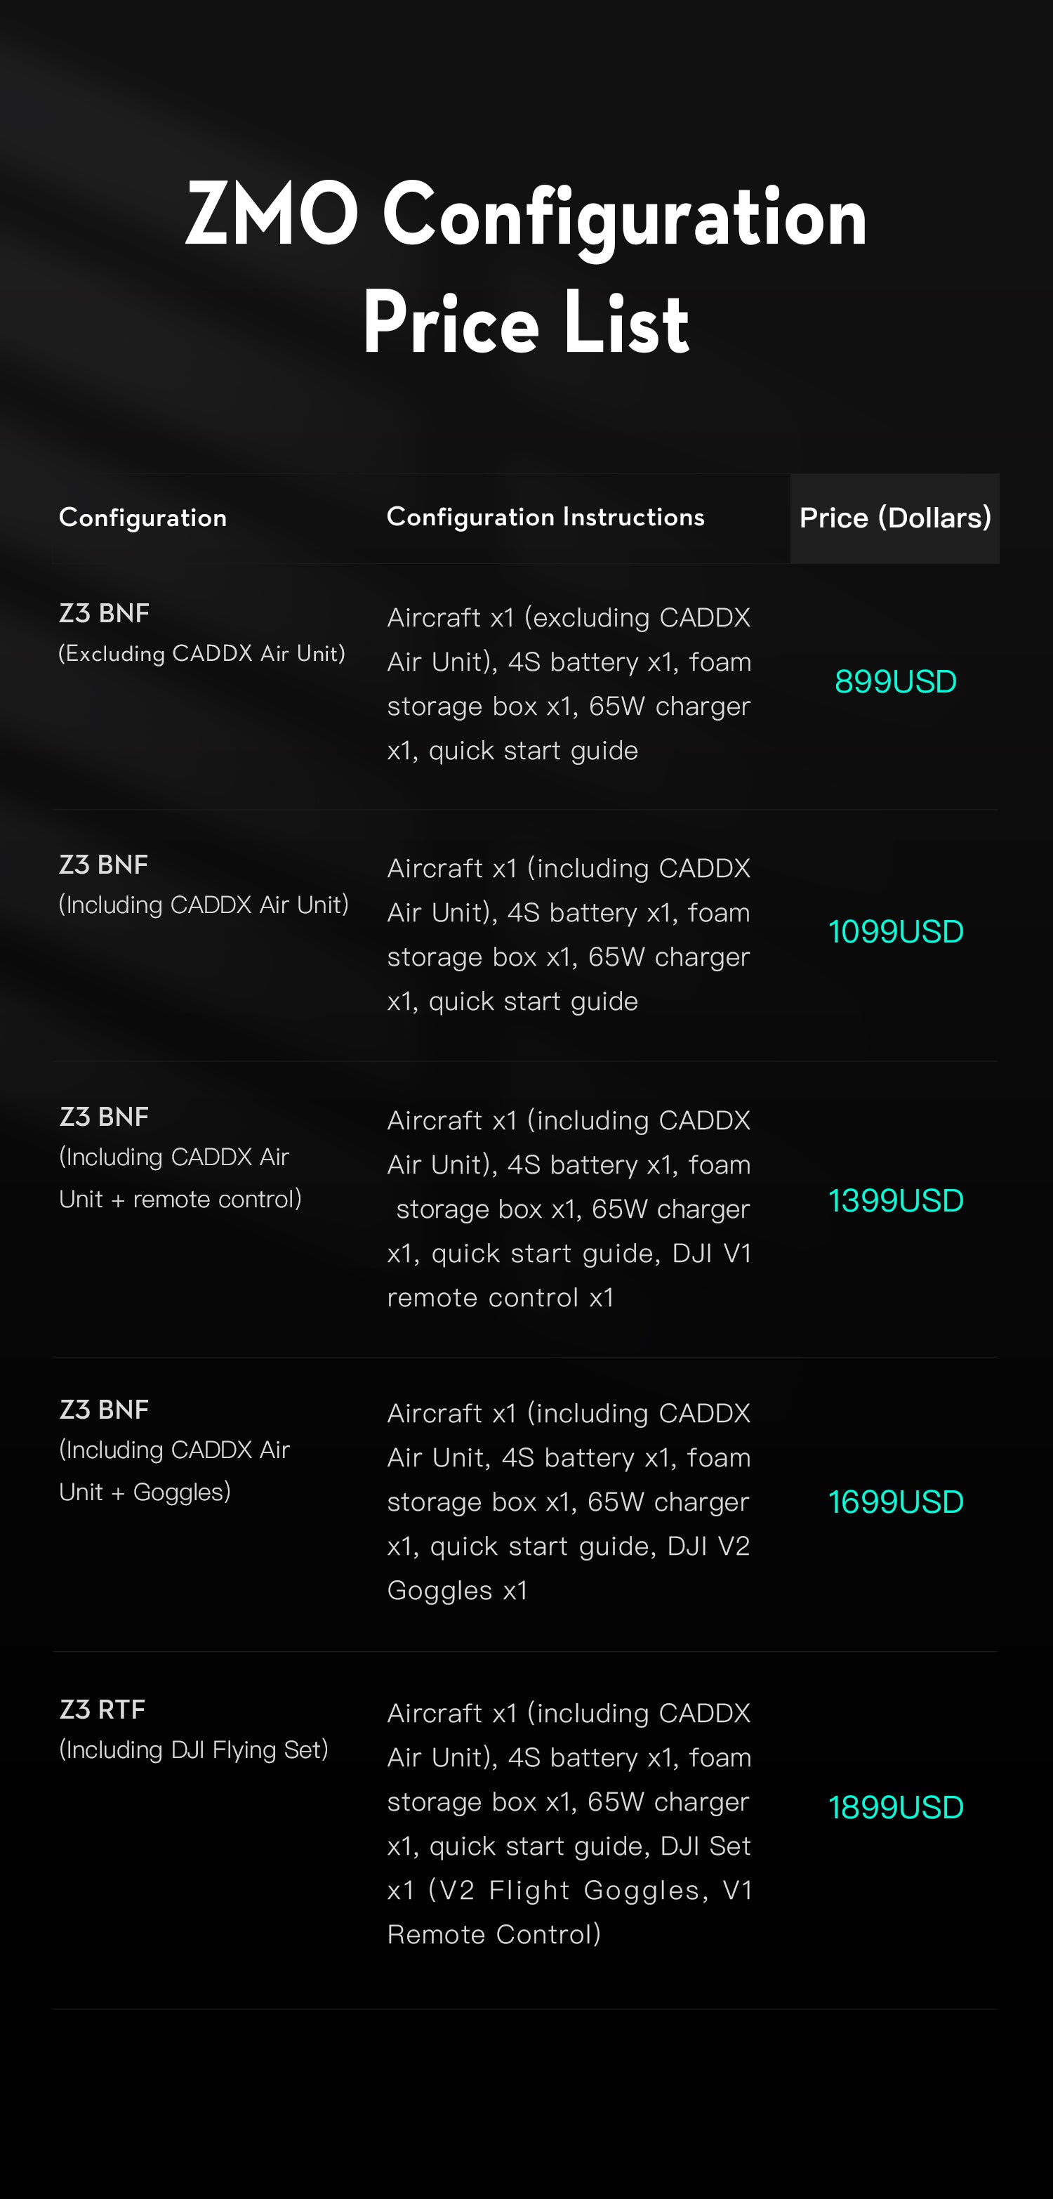The height and width of the screenshot is (2199, 1053).
Task: Click the (Including DJI Flying Set) label
Action: click(x=194, y=1750)
